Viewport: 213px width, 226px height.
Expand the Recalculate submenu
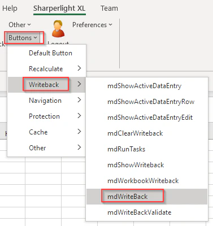point(47,69)
